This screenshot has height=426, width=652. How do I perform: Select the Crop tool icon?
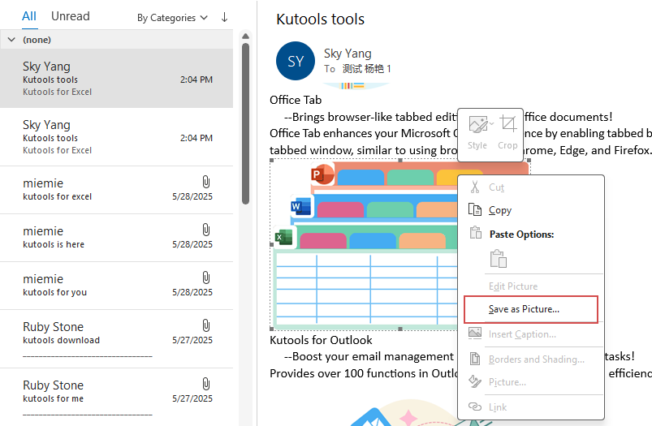[507, 125]
